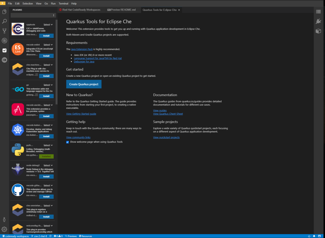The height and width of the screenshot is (238, 325).
Task: Switch to Preview README.md tab
Action: coord(122,10)
